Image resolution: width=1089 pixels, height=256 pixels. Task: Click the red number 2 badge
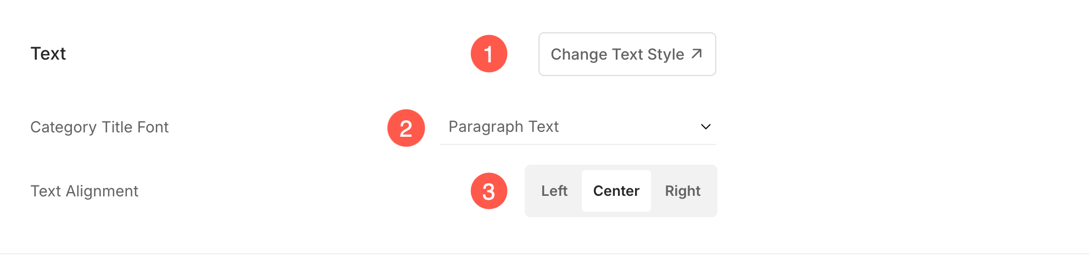pyautogui.click(x=406, y=128)
